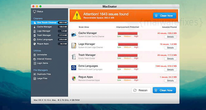Click the Rescan button
Viewport: 206px width, 110px height.
pyautogui.click(x=141, y=90)
